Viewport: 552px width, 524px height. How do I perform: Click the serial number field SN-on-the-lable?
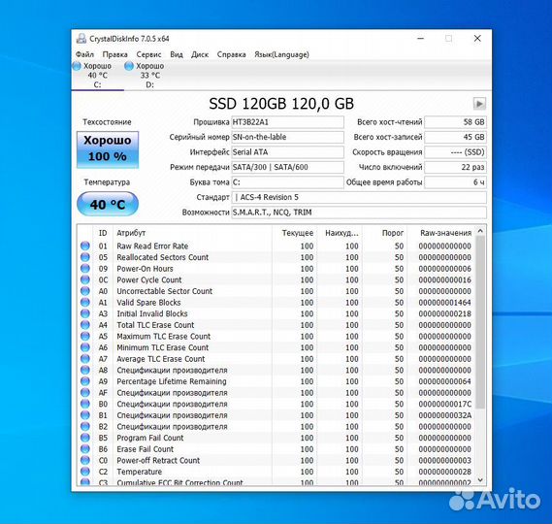click(x=287, y=137)
